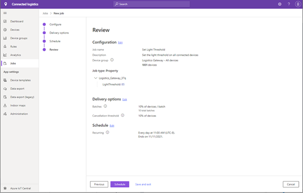
Task: Click the breadcrumb chevron after Jobs
Action: tap(51, 13)
